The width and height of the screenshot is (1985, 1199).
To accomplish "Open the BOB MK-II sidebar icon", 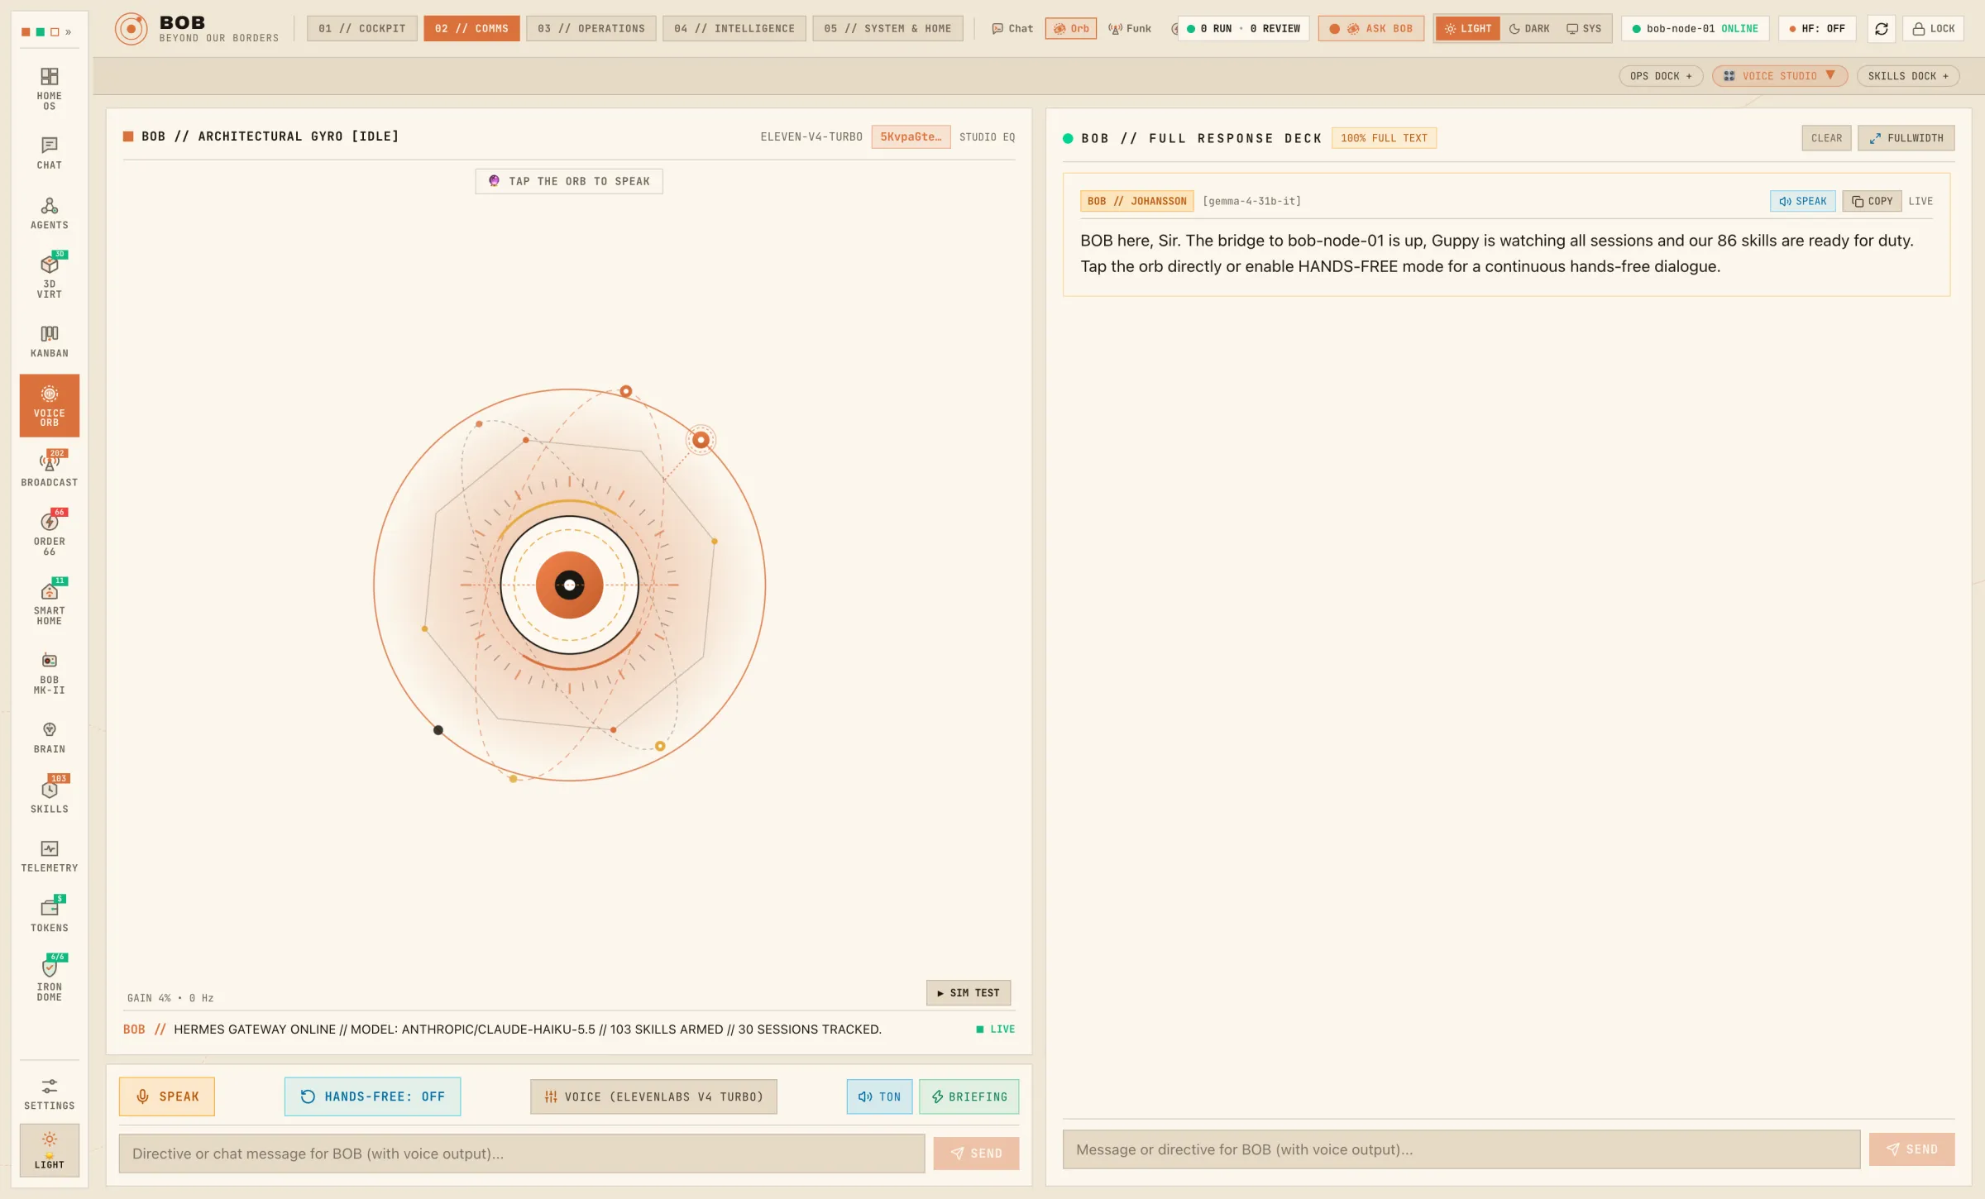I will 50,672.
